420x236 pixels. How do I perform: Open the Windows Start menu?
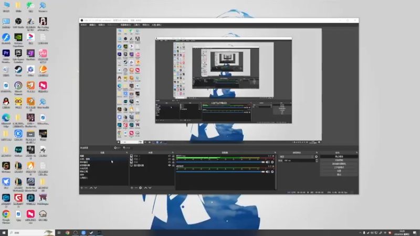[4, 233]
